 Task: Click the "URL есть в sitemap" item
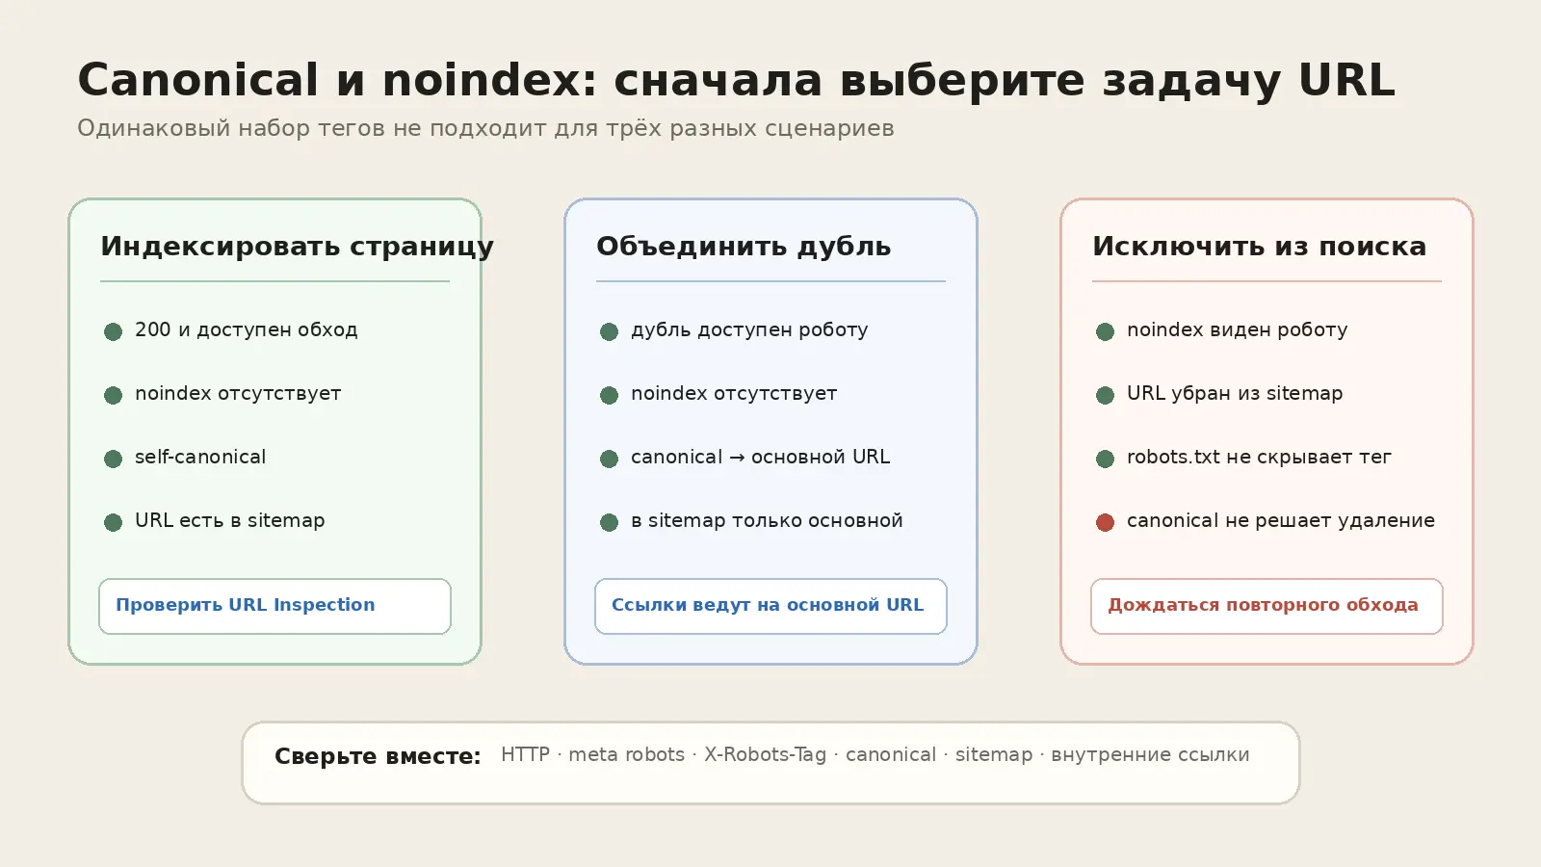(215, 521)
